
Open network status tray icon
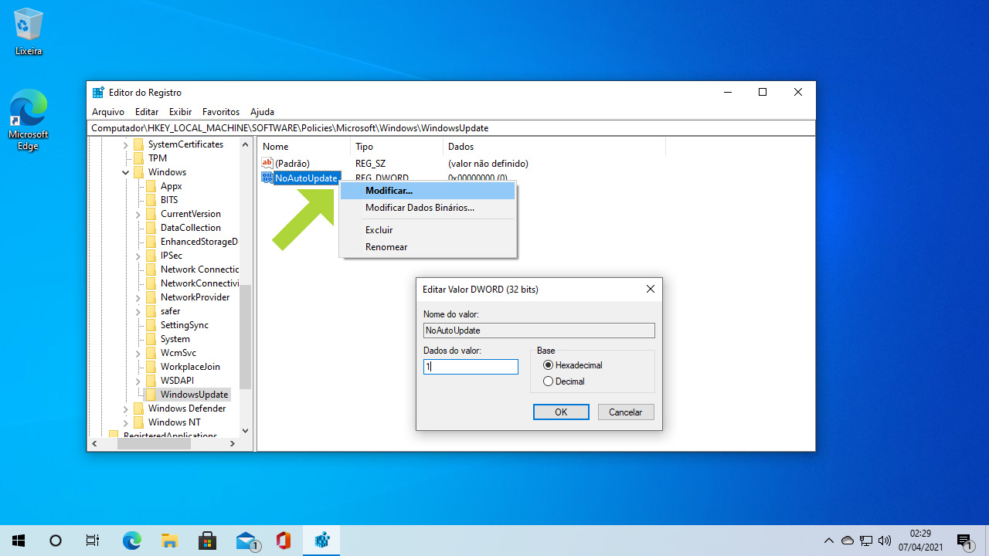(x=866, y=541)
